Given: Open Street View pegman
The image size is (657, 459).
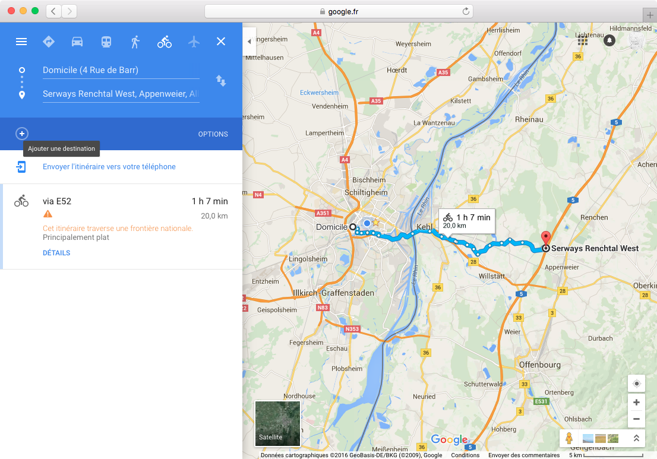Looking at the screenshot, I should 568,438.
